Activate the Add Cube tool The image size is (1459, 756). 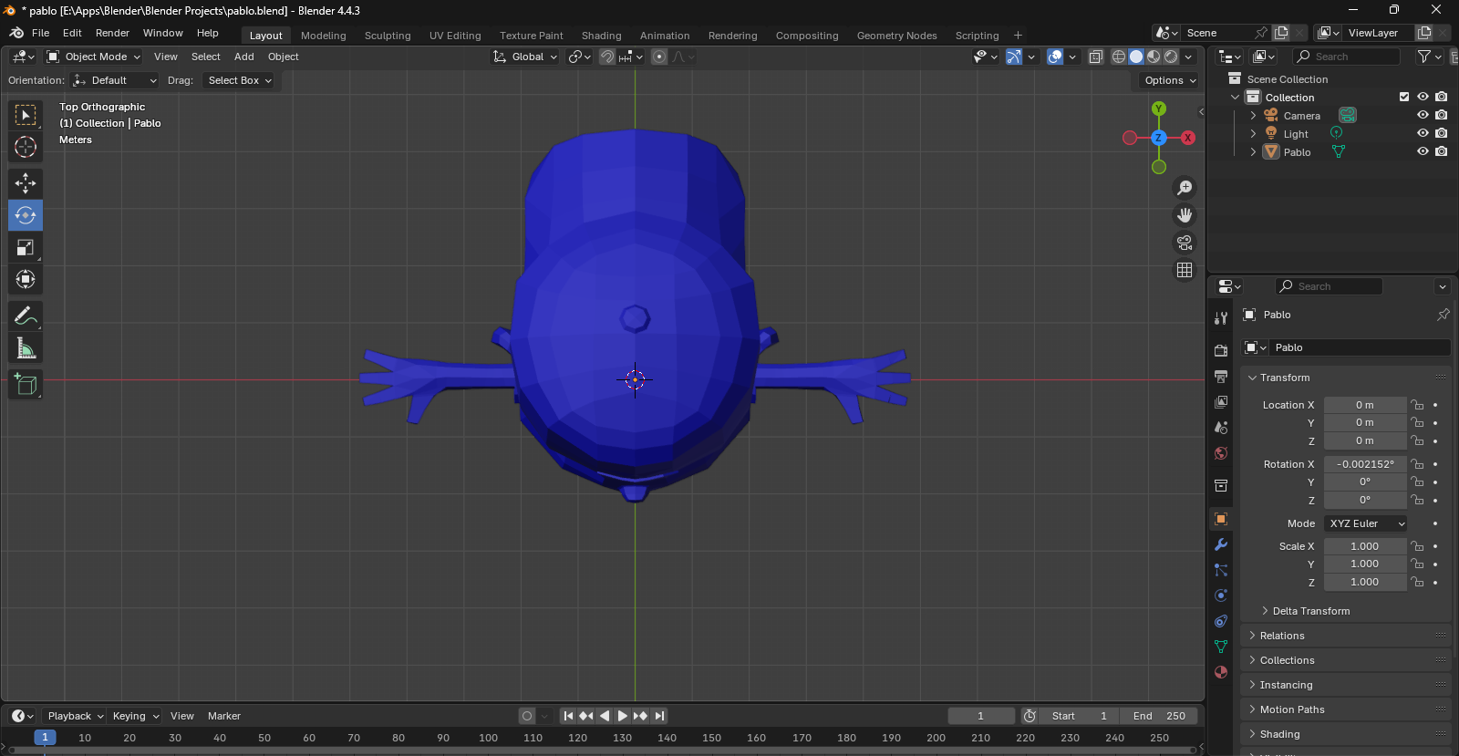[x=26, y=384]
